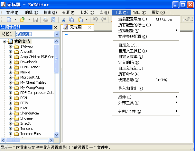The height and width of the screenshot is (151, 195).
Task: Click the Open folder toolbar icon
Action: pos(23,20)
